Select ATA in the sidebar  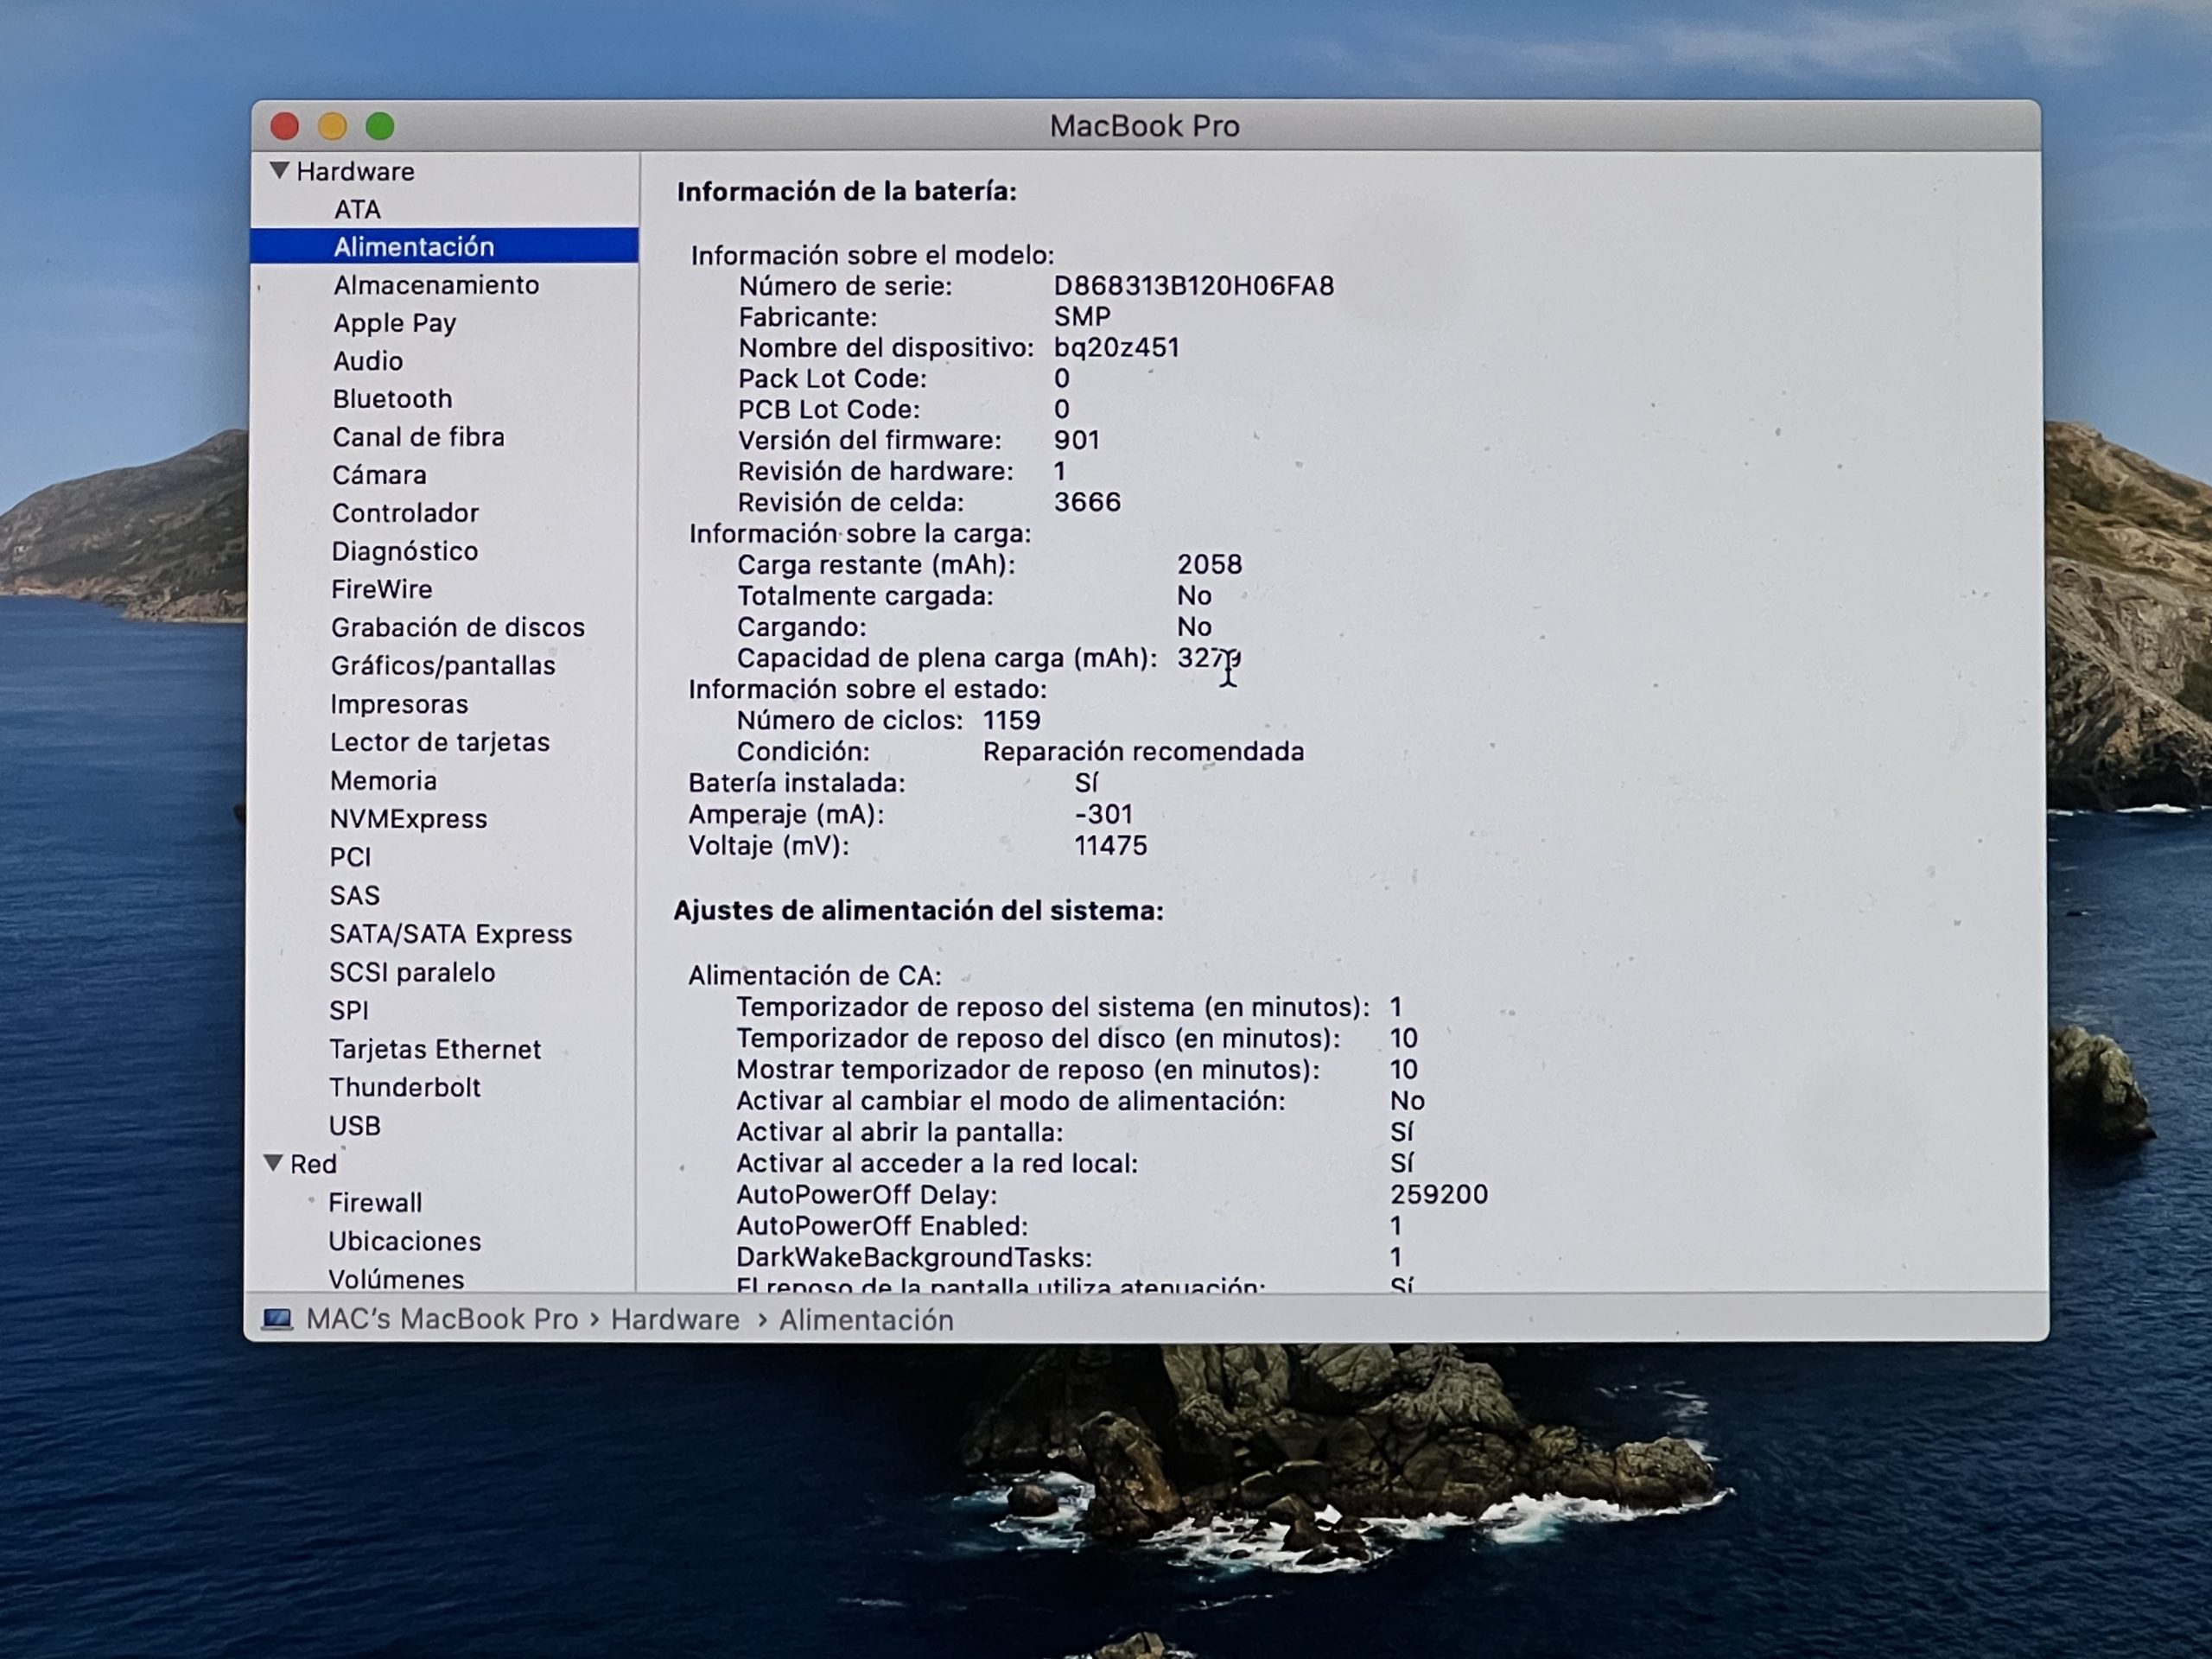[x=357, y=209]
